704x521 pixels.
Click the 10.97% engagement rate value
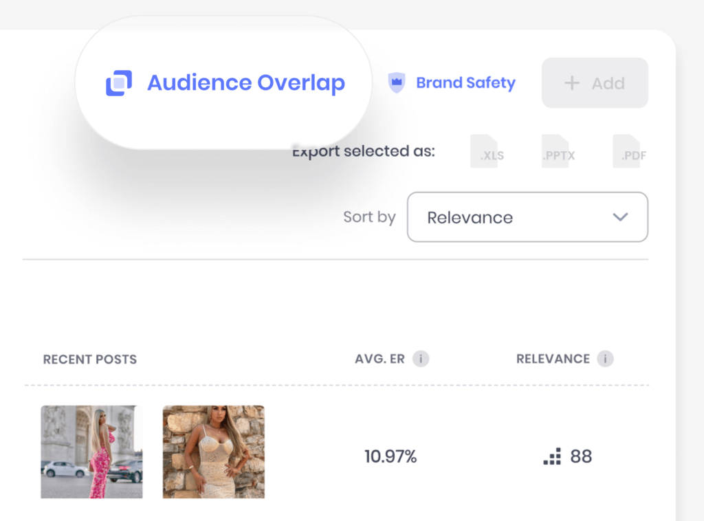pyautogui.click(x=390, y=457)
